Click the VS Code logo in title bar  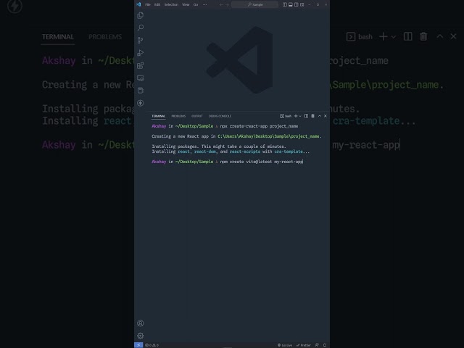coord(138,4)
